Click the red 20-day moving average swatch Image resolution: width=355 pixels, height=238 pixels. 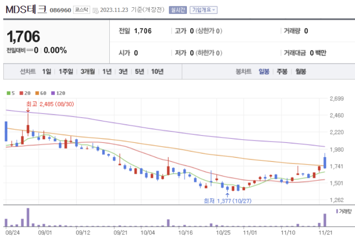21,93
